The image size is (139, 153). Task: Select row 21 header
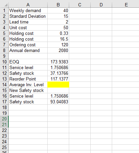pyautogui.click(x=4, y=124)
